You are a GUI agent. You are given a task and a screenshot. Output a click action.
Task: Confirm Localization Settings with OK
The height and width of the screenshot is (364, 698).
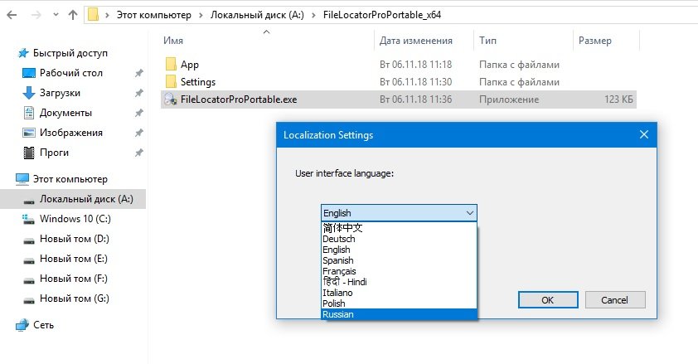(x=548, y=300)
